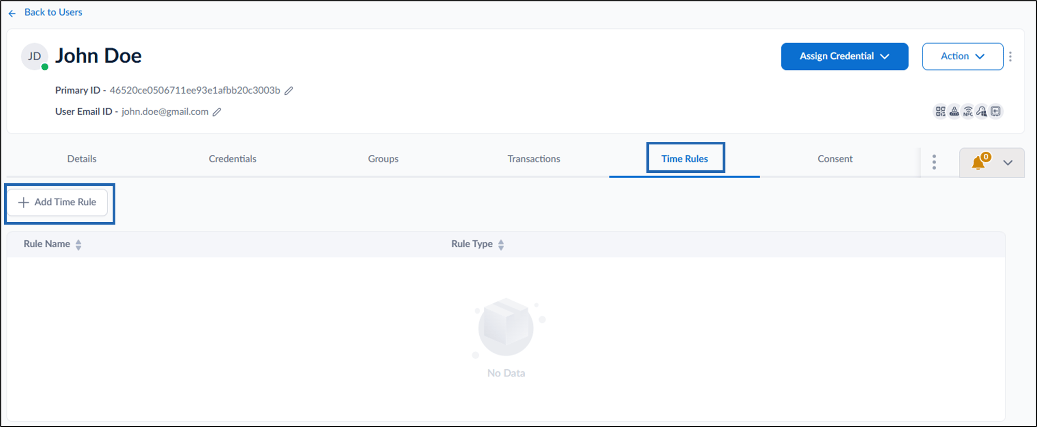
Task: Click the JD user avatar
Action: (34, 56)
